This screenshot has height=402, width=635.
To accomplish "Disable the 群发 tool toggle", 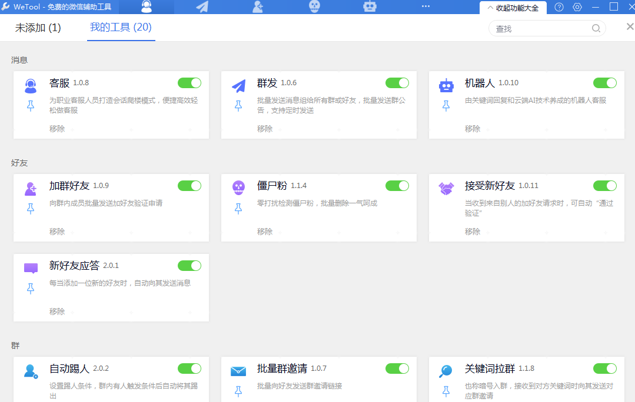I will coord(397,83).
